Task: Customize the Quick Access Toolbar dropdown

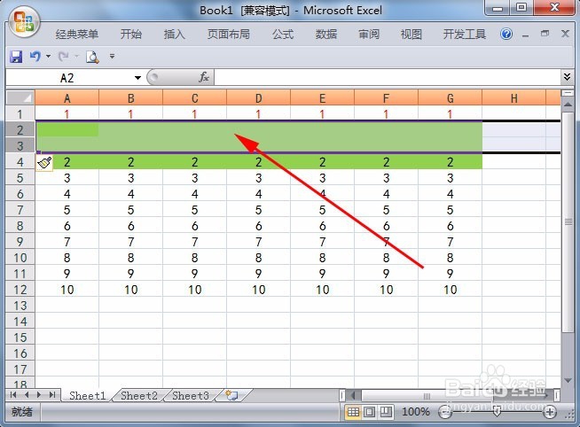Action: pos(112,57)
